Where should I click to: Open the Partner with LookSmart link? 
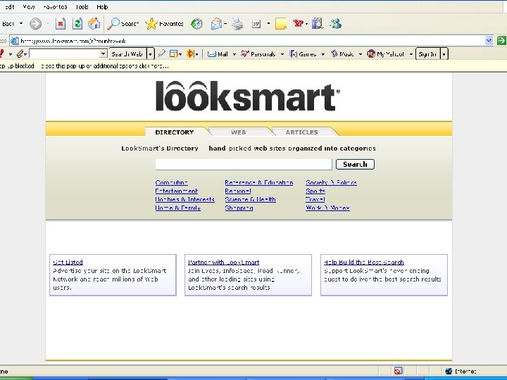coord(224,262)
